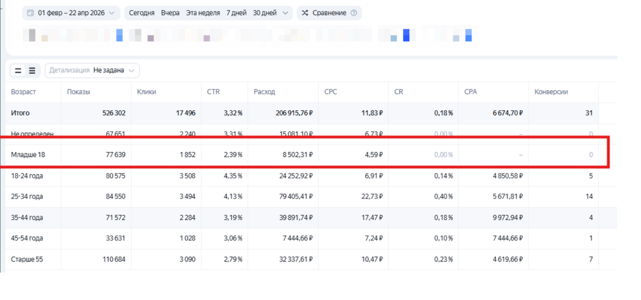
Task: Open the date range picker 01 февр – 22 апр 2026
Action: point(71,13)
